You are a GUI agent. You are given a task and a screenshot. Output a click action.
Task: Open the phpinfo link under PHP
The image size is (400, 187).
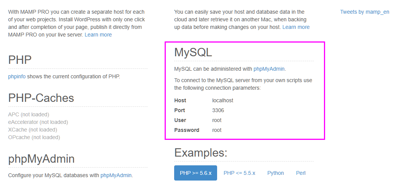tap(17, 76)
